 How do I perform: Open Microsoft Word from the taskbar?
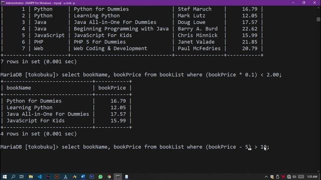[83, 176]
